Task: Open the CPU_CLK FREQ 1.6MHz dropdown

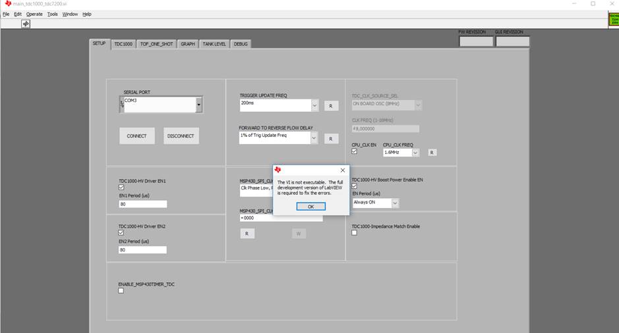Action: coord(415,153)
